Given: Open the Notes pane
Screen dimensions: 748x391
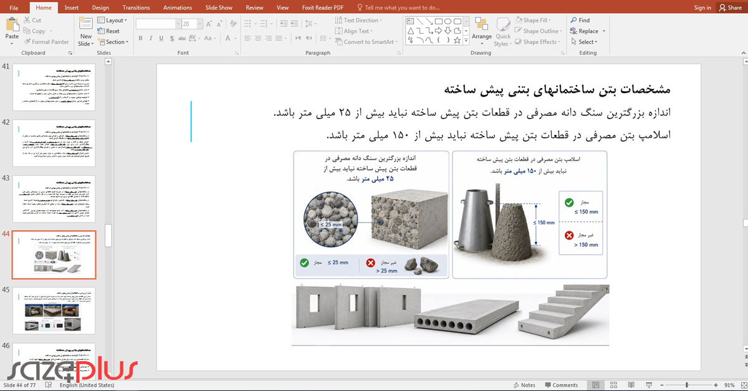Looking at the screenshot, I should pyautogui.click(x=524, y=385).
